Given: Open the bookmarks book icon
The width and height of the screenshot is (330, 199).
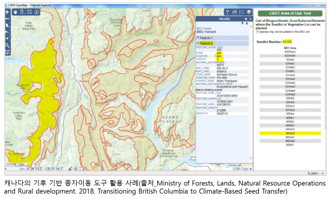Looking at the screenshot, I should pos(8,52).
